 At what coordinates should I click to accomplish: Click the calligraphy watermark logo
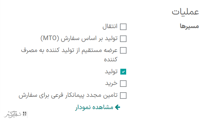13,114
